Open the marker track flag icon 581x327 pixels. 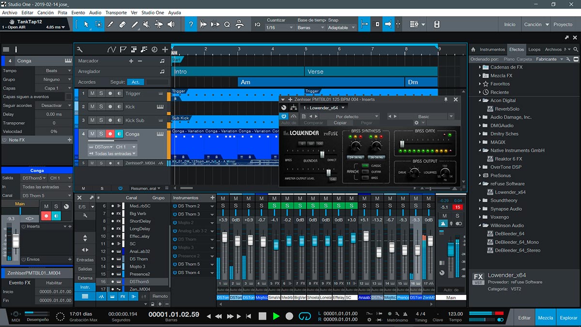pos(123,49)
